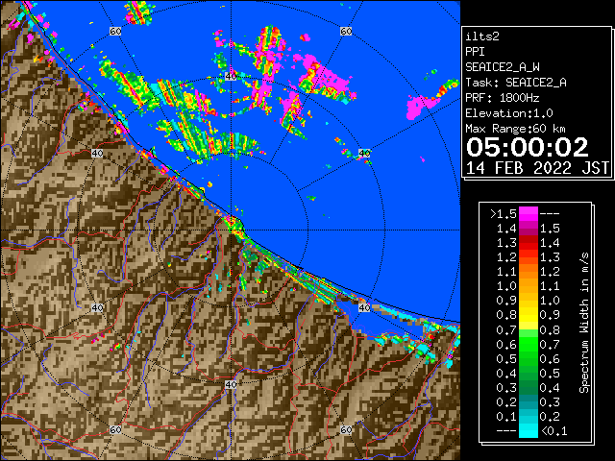Screen dimensions: 615x461
Task: Click the "PRF: 1800Hz" value
Action: click(x=503, y=98)
